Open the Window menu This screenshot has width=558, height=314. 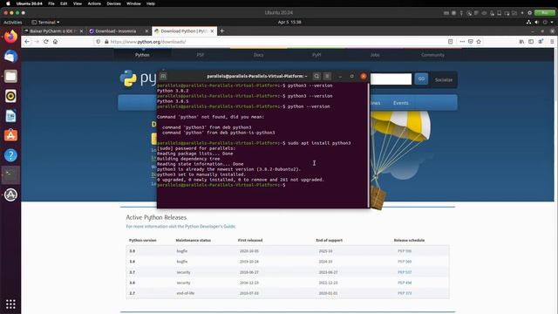point(133,3)
